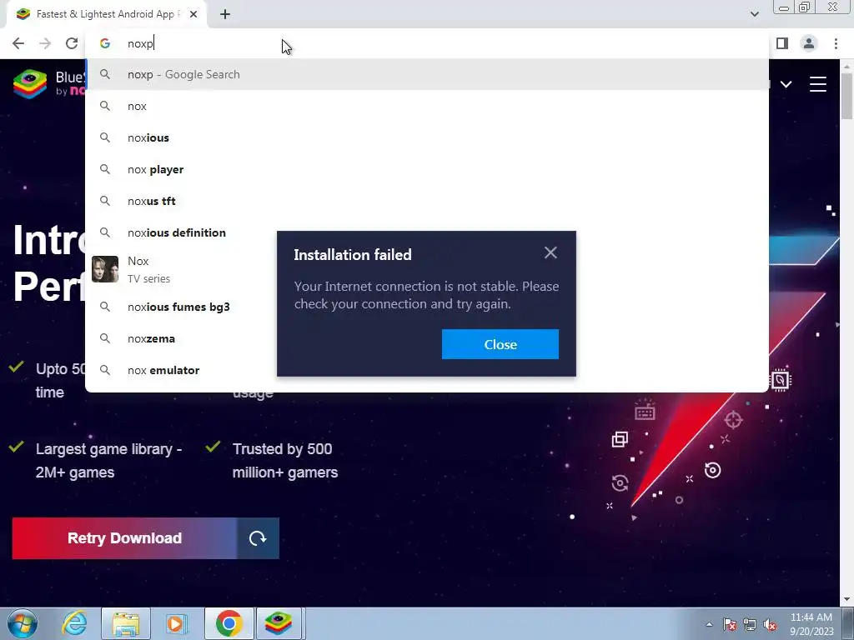Screen dimensions: 854x640
Task: Open the network tray icon
Action: coord(750,624)
